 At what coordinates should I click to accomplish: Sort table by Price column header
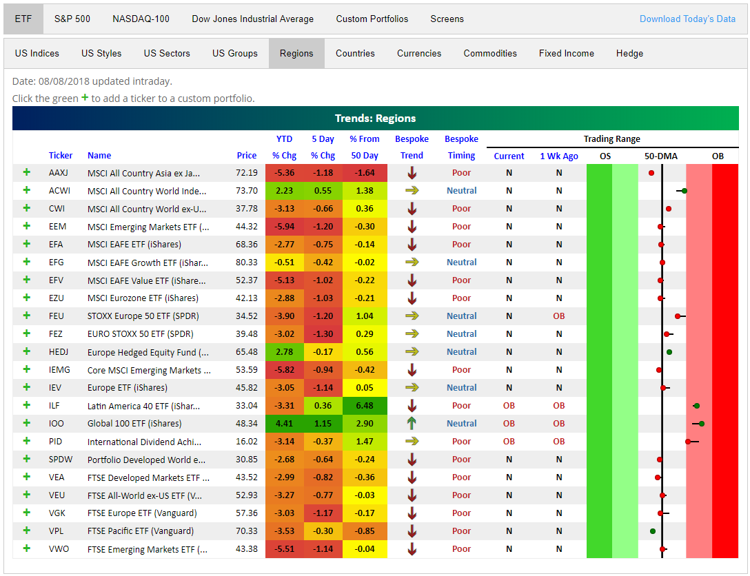(x=246, y=156)
